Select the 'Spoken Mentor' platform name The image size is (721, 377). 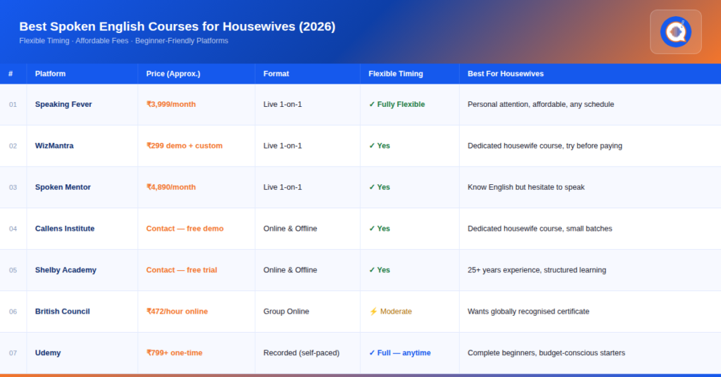tap(63, 187)
